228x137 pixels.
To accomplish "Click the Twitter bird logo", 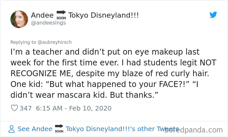I will pyautogui.click(x=213, y=15).
